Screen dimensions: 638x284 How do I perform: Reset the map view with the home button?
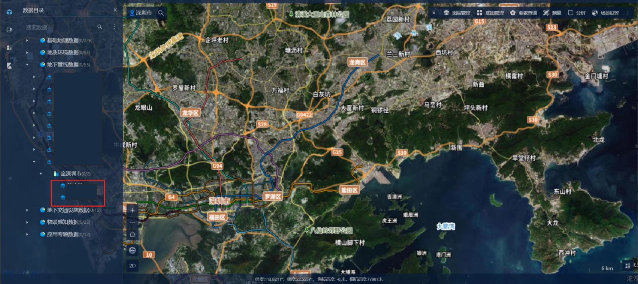coord(132,234)
